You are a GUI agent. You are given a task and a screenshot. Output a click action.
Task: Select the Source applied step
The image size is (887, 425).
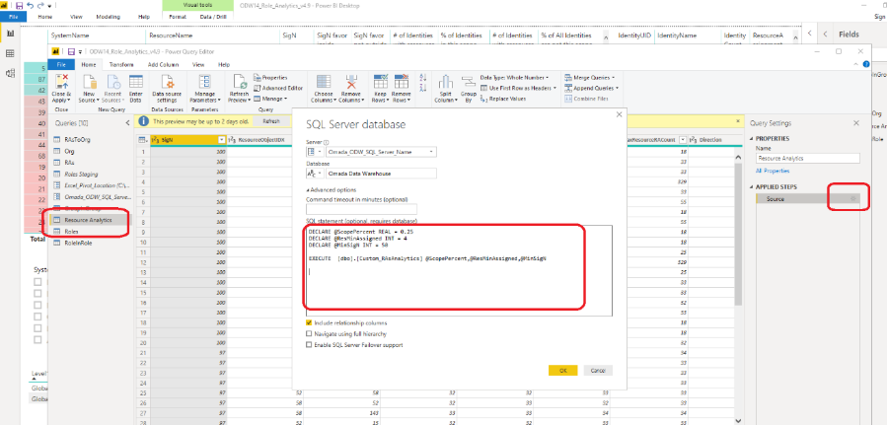808,199
